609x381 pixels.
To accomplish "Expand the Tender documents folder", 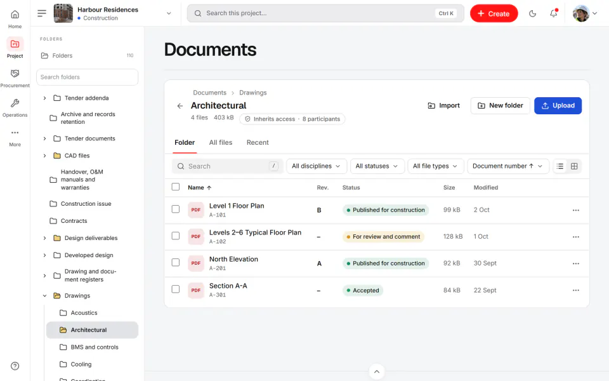I will tap(44, 138).
